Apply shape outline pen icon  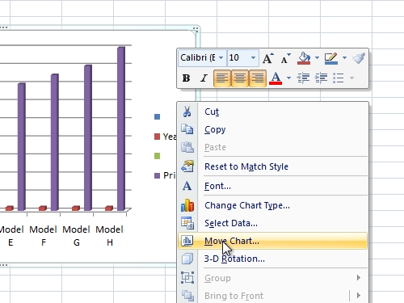pos(331,58)
